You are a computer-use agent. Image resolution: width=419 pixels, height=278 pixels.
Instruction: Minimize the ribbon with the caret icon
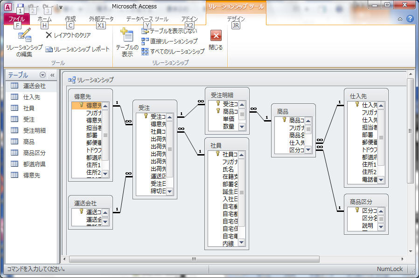click(x=400, y=19)
